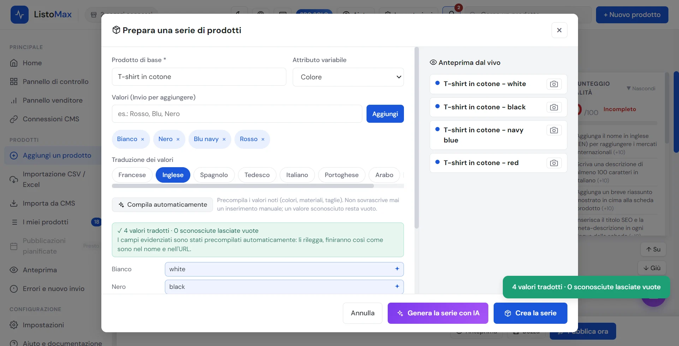Select the Arabo translation language

384,175
